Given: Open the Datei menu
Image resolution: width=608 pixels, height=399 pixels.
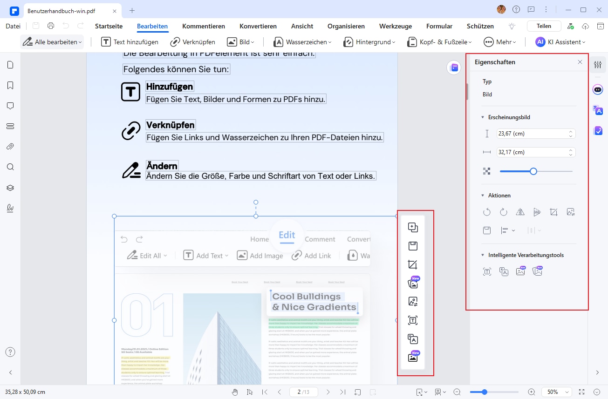Looking at the screenshot, I should [13, 26].
